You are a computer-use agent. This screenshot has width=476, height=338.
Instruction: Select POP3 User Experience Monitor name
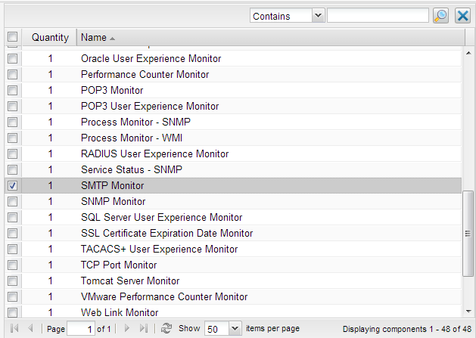pyautogui.click(x=150, y=106)
